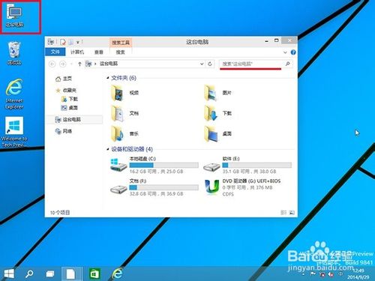Select the 软件 (E:) drive
375x281 pixels.
247,165
